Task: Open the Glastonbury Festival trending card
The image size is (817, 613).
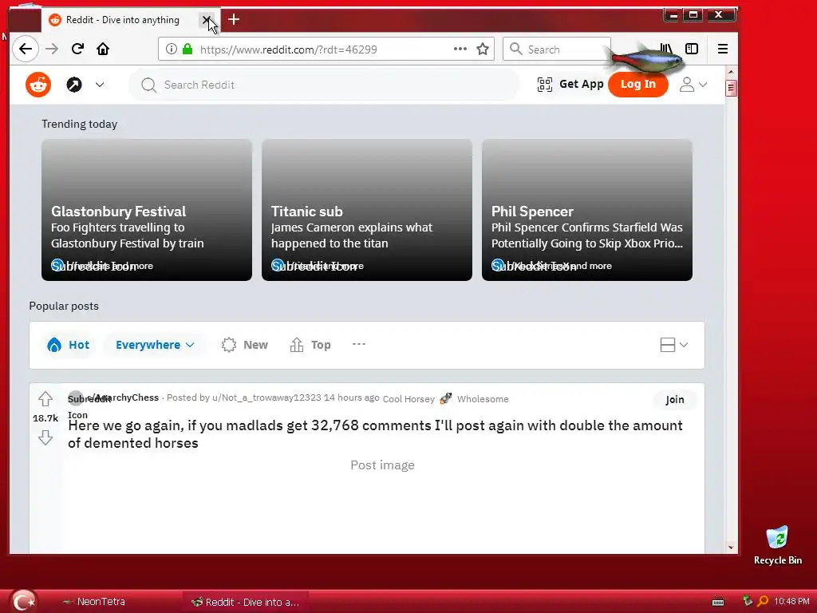Action: (147, 210)
